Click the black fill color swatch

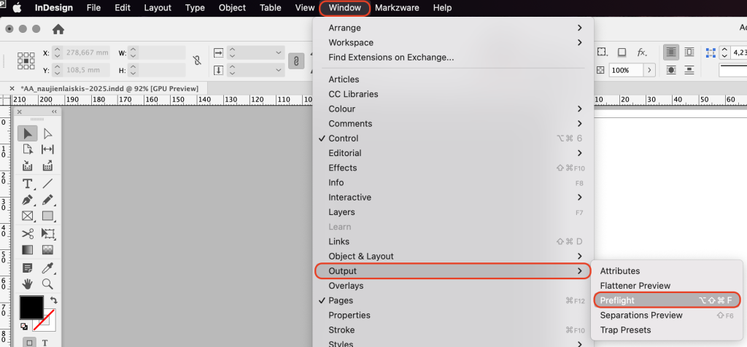(30, 307)
